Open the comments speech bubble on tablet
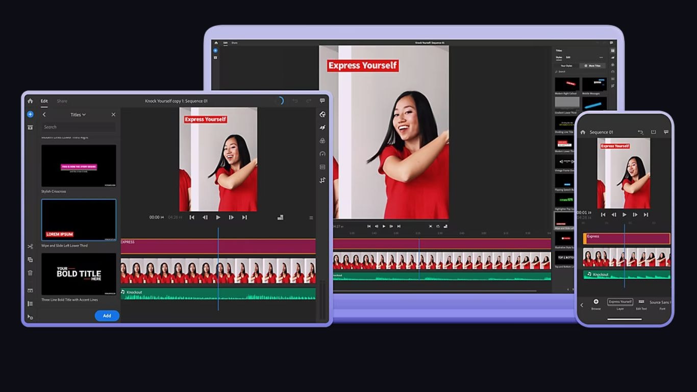697x392 pixels. (322, 101)
